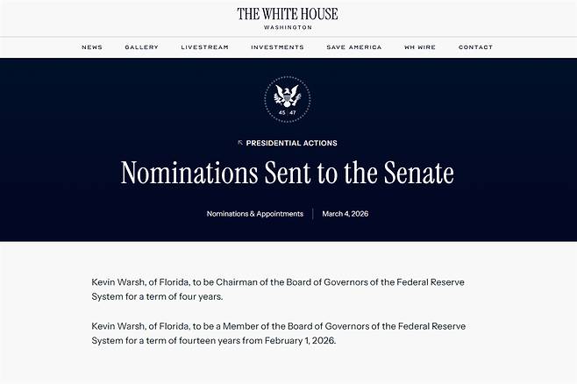
Task: Open the Livestream page
Action: click(x=205, y=47)
